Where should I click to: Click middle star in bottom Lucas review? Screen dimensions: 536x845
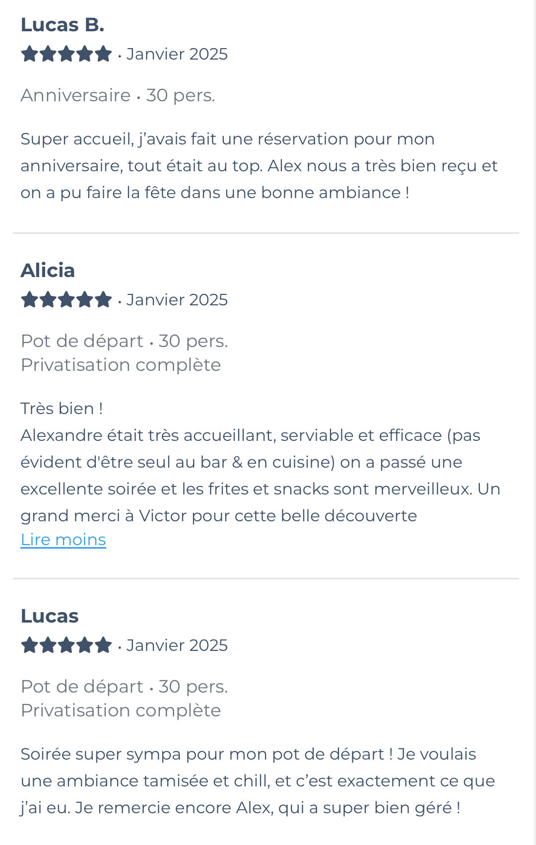click(67, 645)
